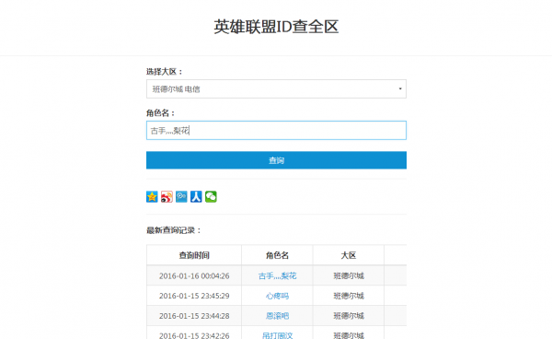Select timestamp 2016-01-15 23:45:29
552x339 pixels.
click(x=194, y=296)
